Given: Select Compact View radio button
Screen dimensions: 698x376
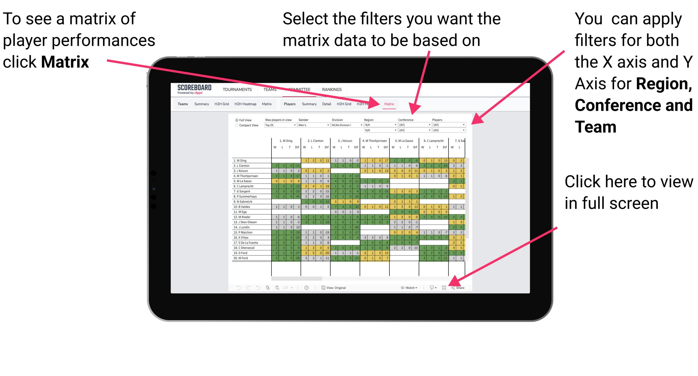Looking at the screenshot, I should tap(235, 129).
